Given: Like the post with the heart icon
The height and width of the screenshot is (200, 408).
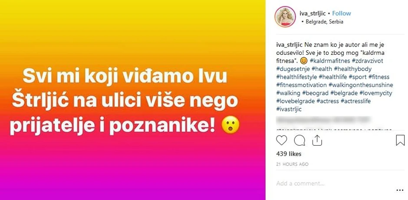Looking at the screenshot, I should tap(281, 140).
